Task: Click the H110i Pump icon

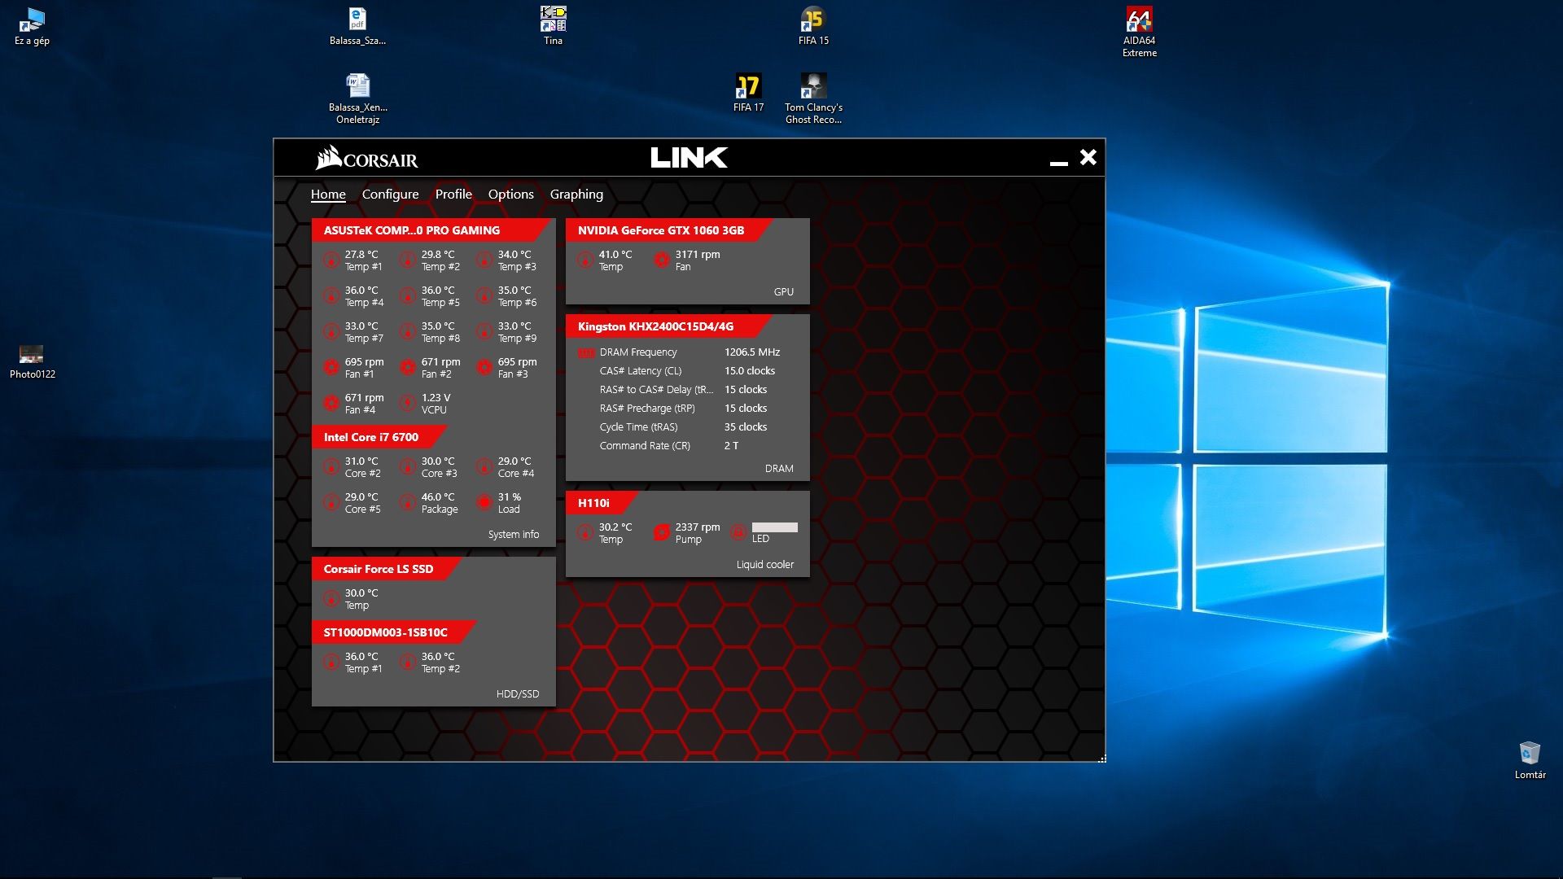Action: click(x=662, y=533)
